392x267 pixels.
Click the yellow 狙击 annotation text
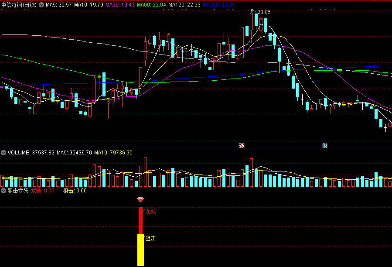tap(150, 239)
